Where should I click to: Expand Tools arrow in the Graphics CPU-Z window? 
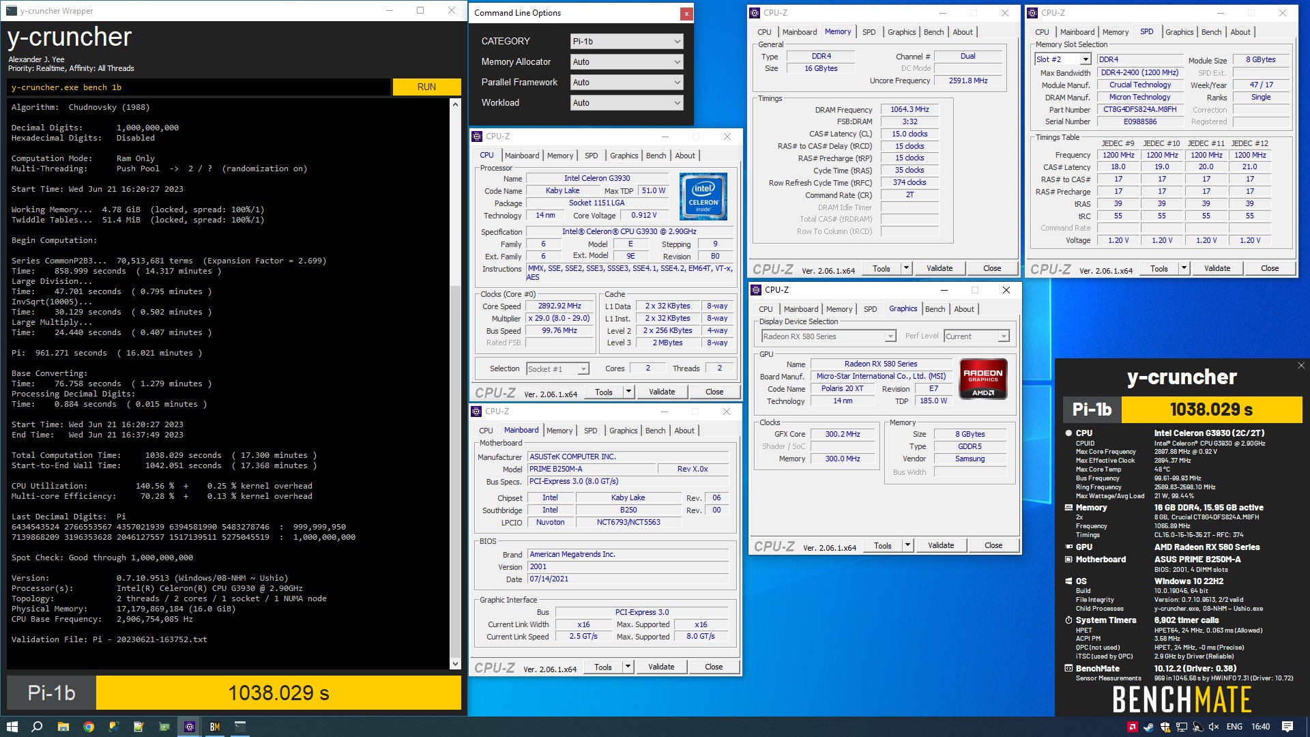(x=907, y=545)
